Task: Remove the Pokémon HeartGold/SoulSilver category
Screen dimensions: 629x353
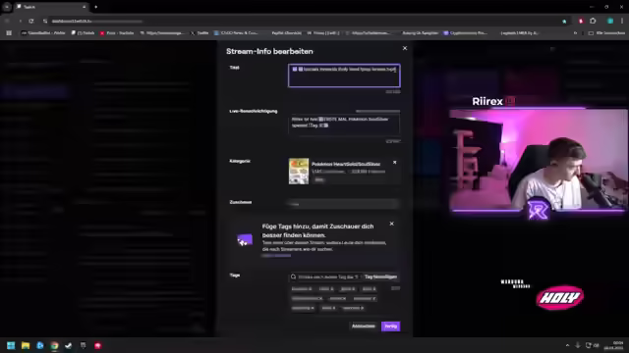Action: (395, 163)
